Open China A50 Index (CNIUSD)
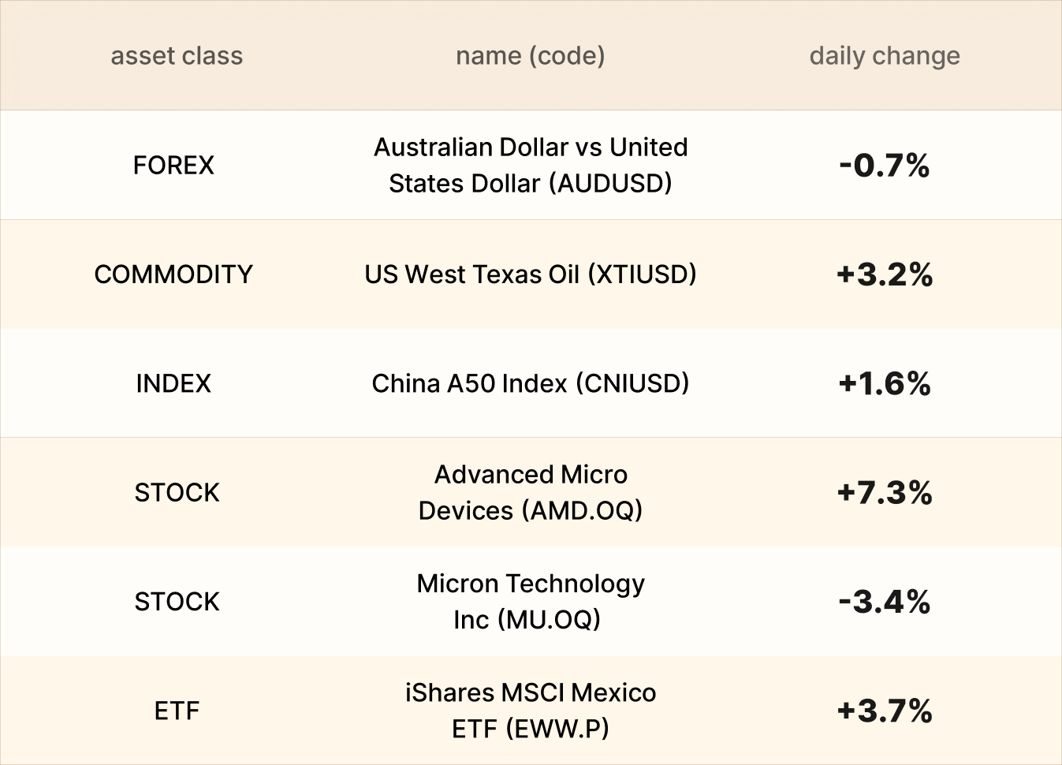The width and height of the screenshot is (1062, 765). tap(530, 384)
